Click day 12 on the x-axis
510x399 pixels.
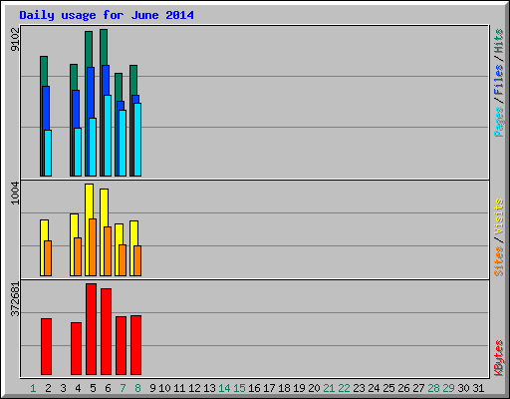coord(194,388)
